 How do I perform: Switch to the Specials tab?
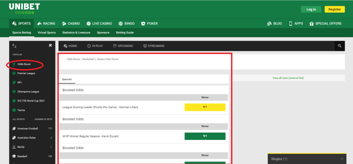67,79
